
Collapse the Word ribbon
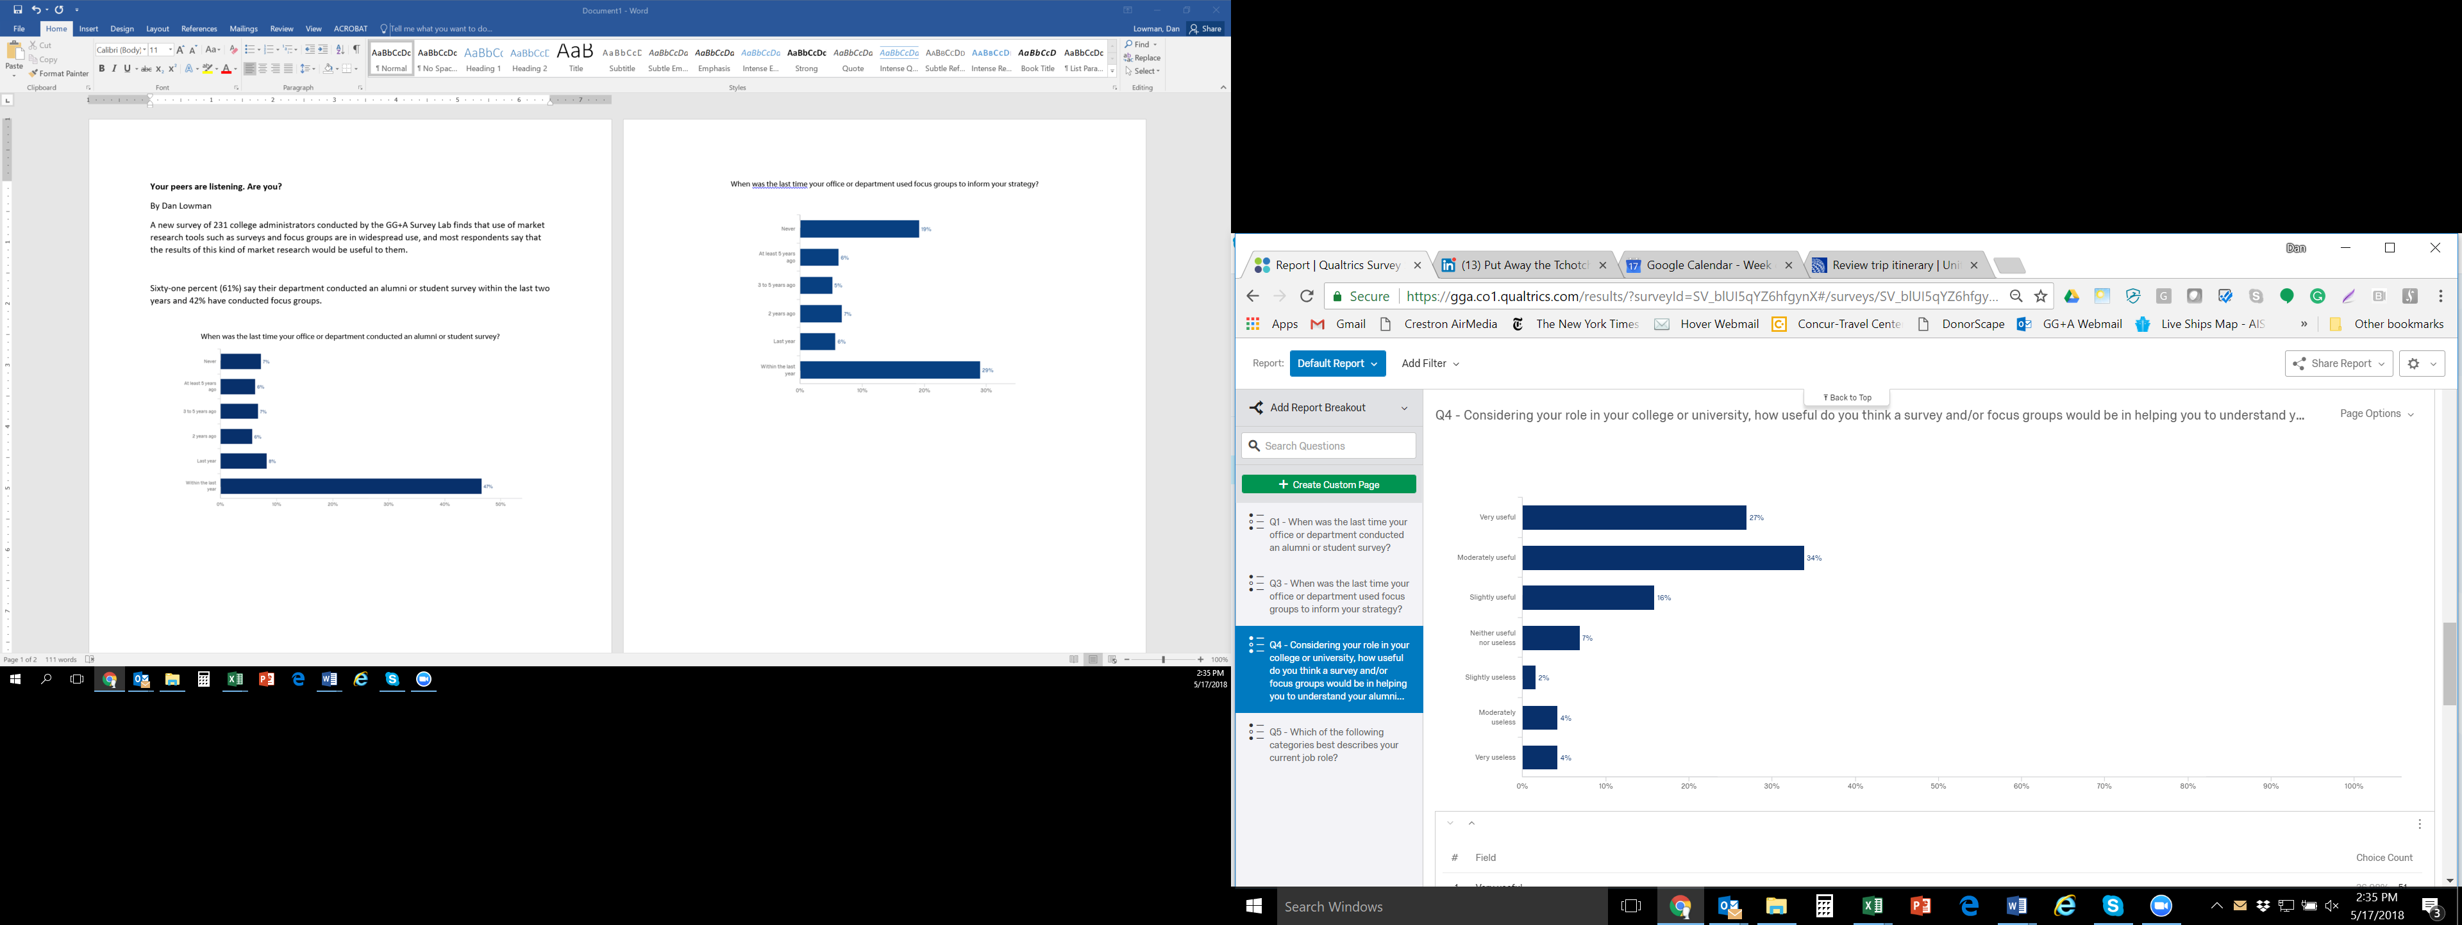1223,87
